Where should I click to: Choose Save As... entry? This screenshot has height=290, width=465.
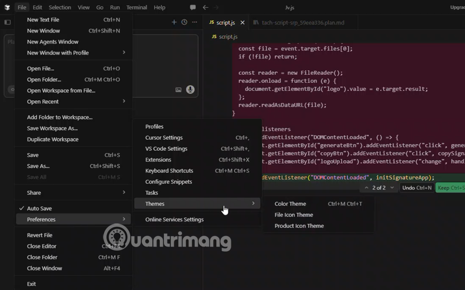(73, 166)
